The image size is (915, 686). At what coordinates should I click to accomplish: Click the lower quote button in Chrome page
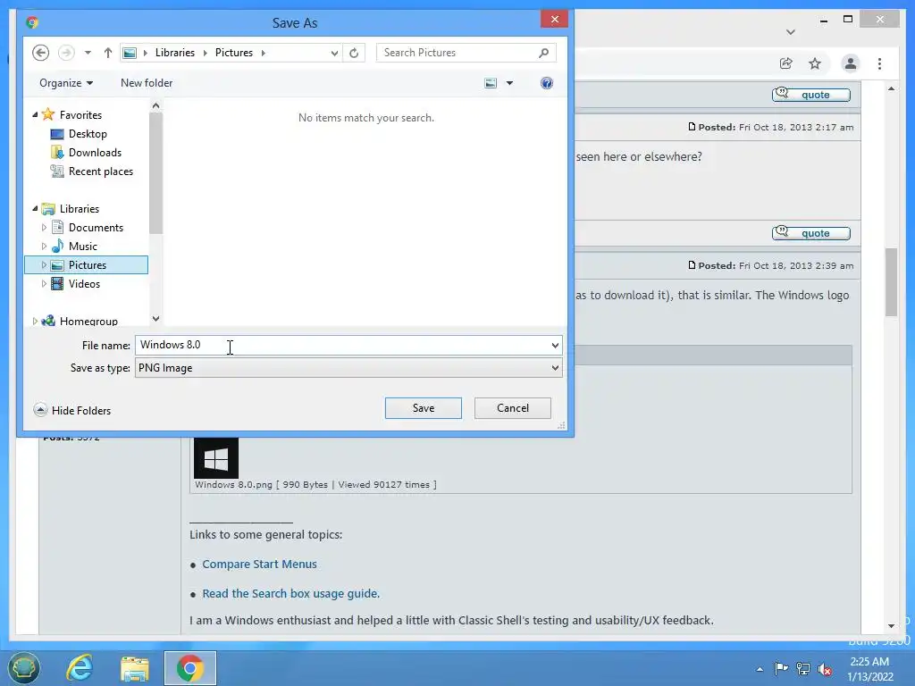click(811, 233)
